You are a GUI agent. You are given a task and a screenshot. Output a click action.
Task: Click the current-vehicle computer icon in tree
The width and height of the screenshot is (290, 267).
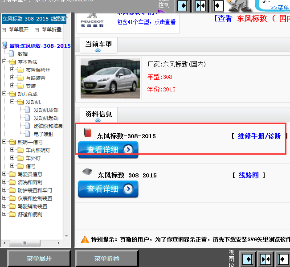4,45
